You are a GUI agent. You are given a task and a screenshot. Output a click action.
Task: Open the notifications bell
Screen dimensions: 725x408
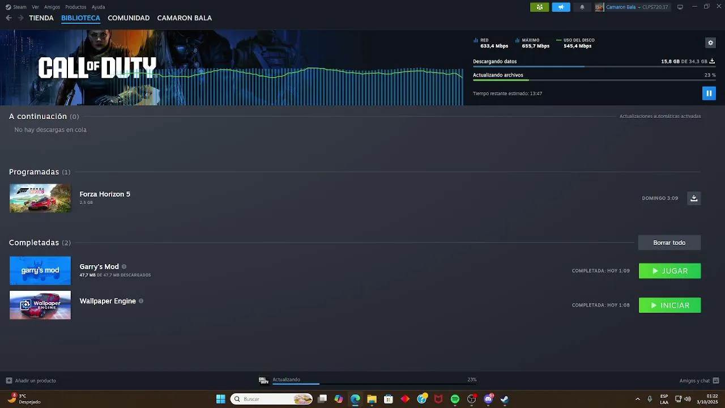coord(582,7)
